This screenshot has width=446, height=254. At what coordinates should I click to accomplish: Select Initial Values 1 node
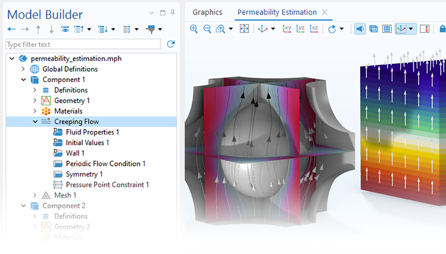click(x=87, y=143)
